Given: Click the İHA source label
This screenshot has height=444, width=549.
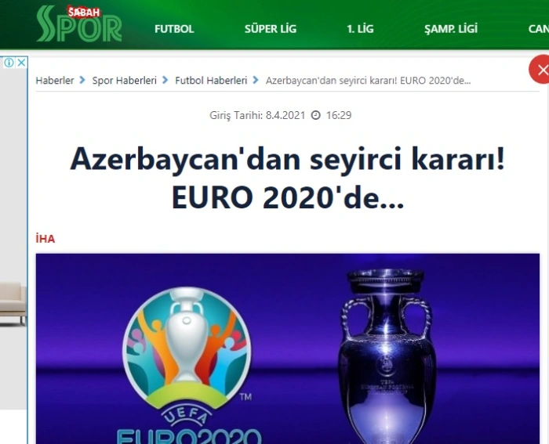Looking at the screenshot, I should click(x=45, y=239).
